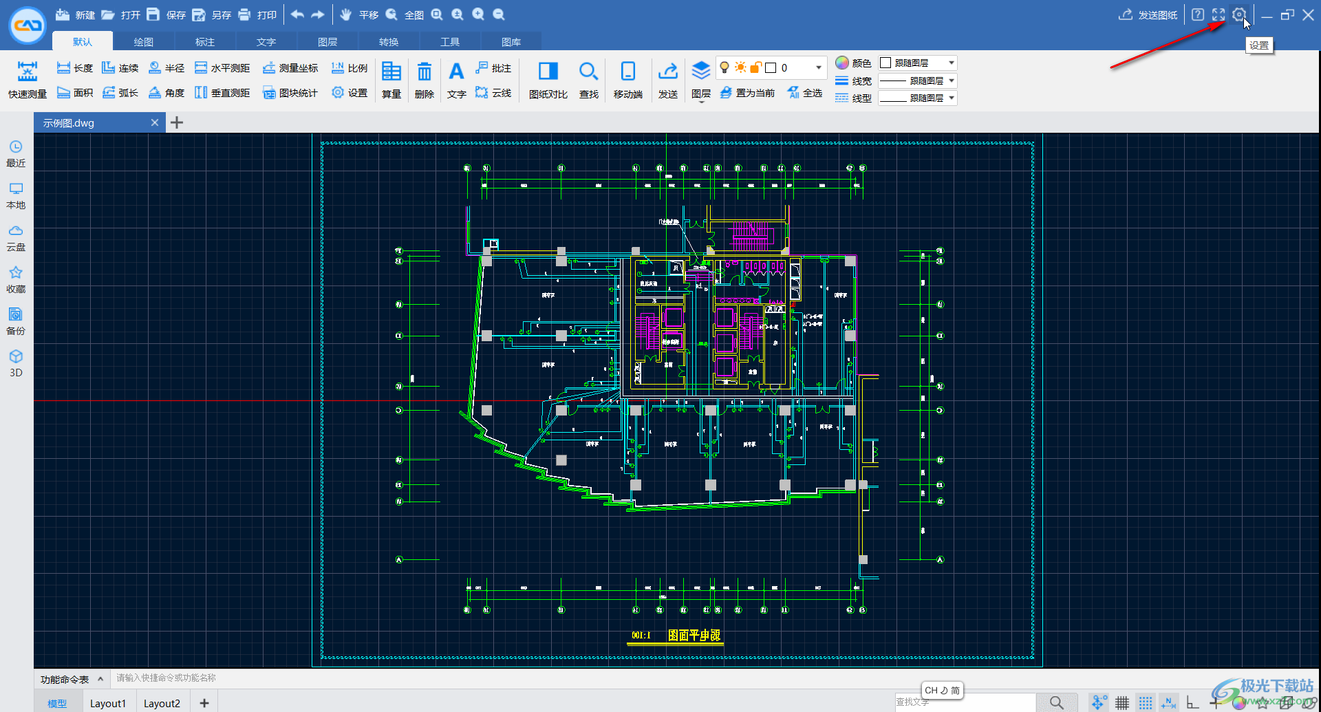The image size is (1321, 712).
Task: Click the 查找 search tool in ribbon
Action: [x=588, y=80]
